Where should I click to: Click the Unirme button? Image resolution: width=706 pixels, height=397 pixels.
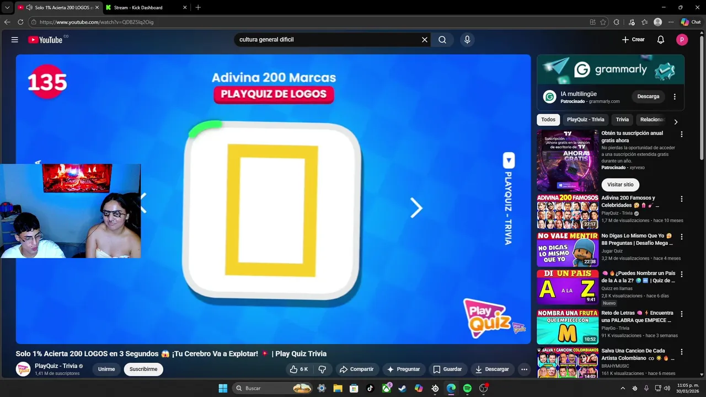click(x=106, y=369)
